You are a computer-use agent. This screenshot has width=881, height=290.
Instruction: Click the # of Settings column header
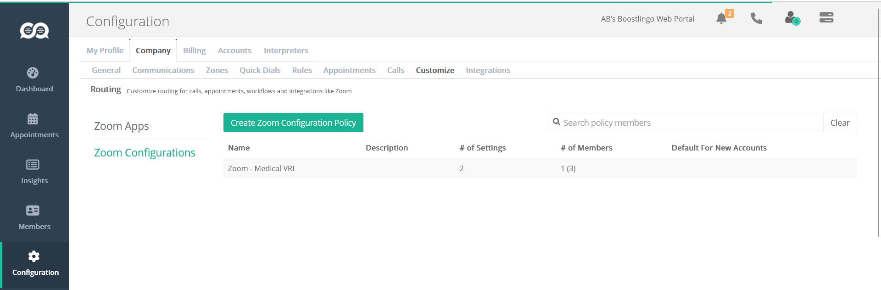click(483, 148)
